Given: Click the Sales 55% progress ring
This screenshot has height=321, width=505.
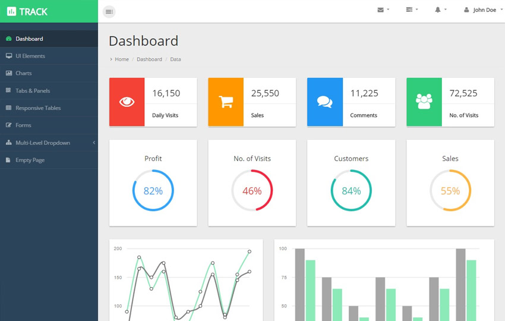Looking at the screenshot, I should pos(450,190).
